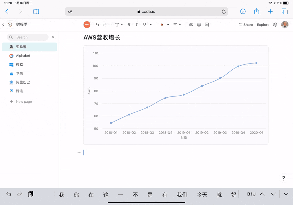Toggle underline formatting in Coda toolbar

coord(144,25)
